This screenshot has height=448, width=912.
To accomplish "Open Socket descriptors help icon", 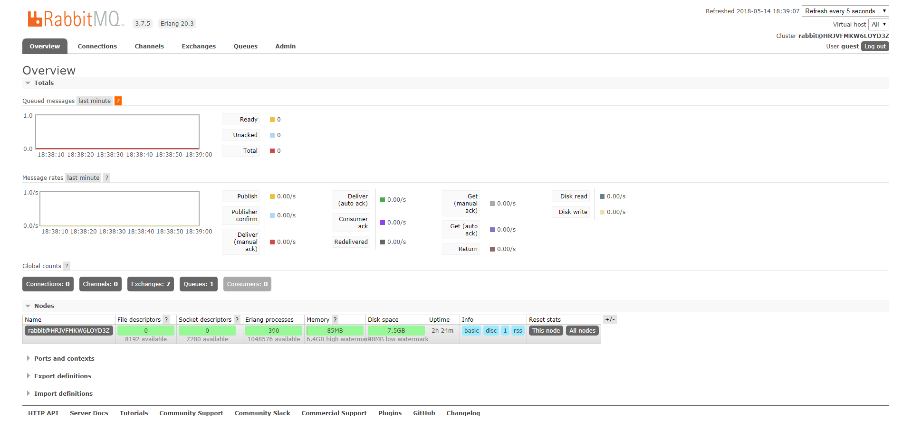I will 237,319.
